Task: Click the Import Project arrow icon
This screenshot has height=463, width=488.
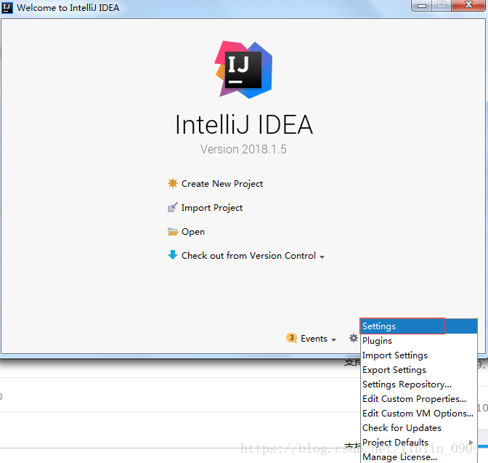Action: 173,207
